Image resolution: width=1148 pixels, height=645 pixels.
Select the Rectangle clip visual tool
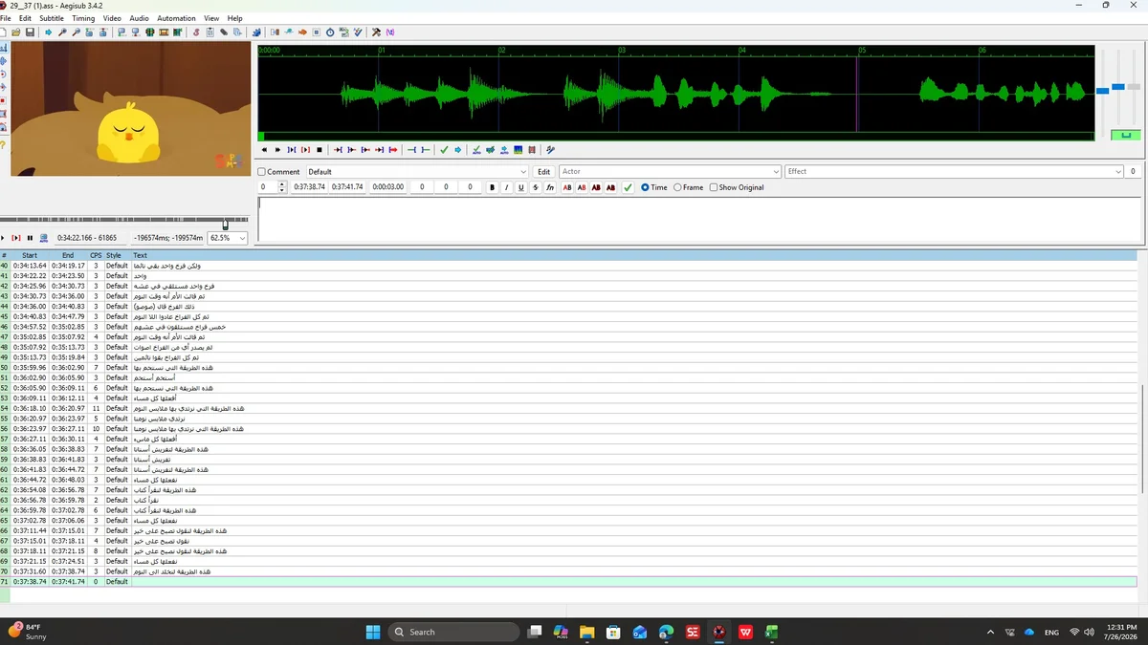tap(4, 114)
